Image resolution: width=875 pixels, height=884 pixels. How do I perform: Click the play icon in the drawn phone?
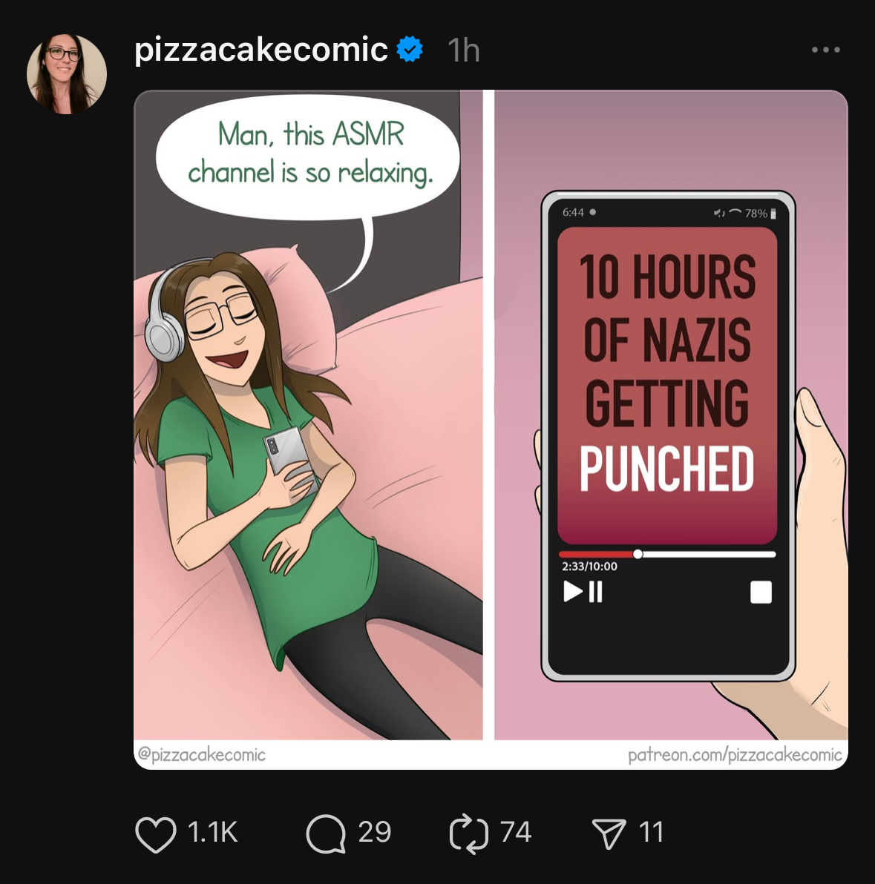tap(573, 591)
